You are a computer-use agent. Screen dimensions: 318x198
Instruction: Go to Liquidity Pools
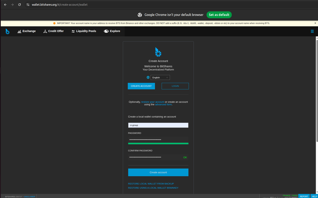click(84, 31)
